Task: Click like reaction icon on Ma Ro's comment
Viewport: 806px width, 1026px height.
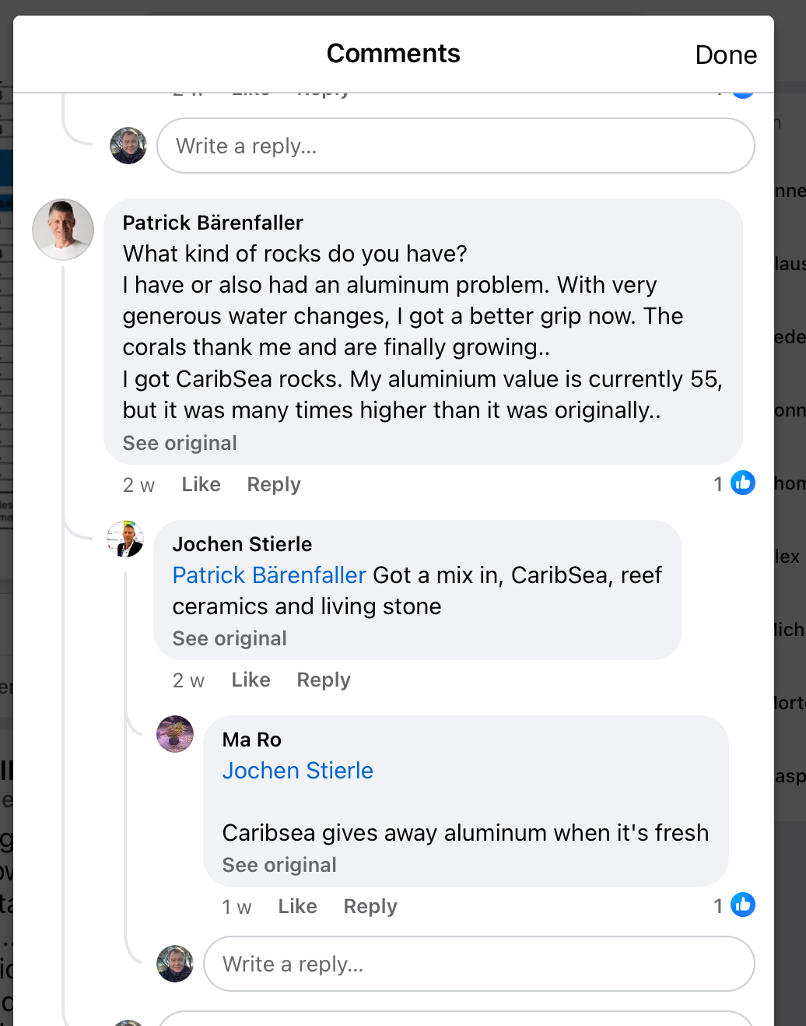Action: coord(743,905)
